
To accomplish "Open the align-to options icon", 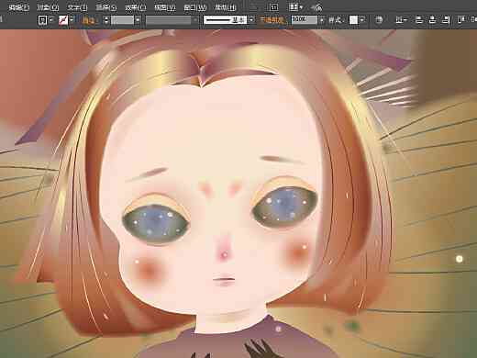I will 401,20.
